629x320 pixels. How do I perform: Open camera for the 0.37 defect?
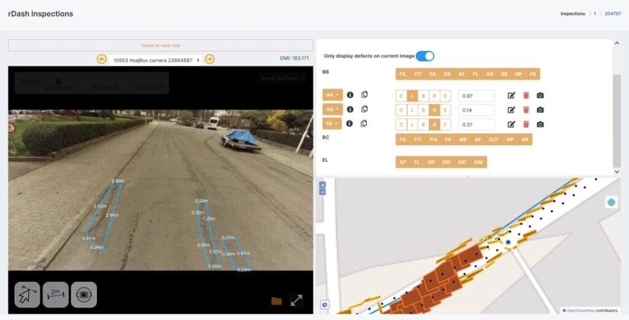point(541,124)
